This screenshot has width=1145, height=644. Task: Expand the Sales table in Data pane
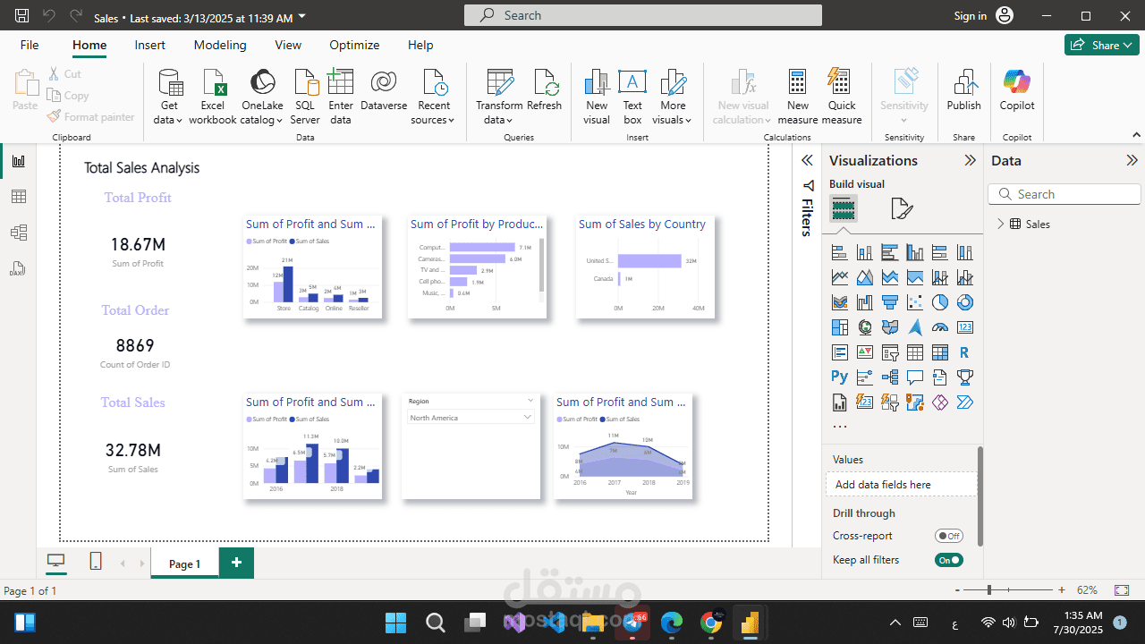click(x=1000, y=225)
